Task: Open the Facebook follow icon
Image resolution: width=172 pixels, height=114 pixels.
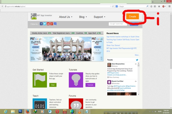Action: coord(41,24)
